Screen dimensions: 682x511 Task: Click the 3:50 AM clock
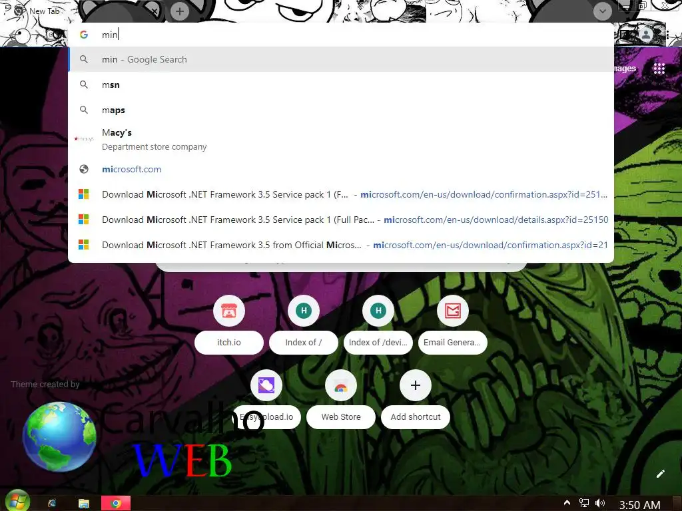(x=639, y=504)
